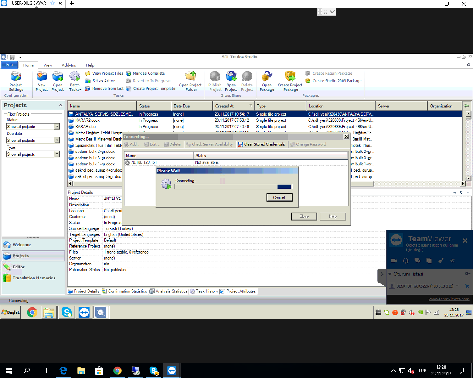Click Delete in the server dialog toolbar
The width and height of the screenshot is (473, 378).
[172, 144]
